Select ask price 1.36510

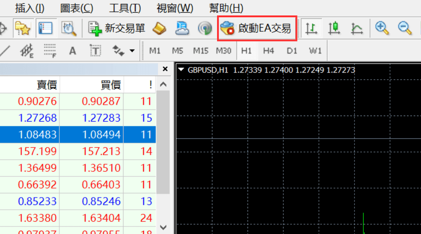(101, 168)
